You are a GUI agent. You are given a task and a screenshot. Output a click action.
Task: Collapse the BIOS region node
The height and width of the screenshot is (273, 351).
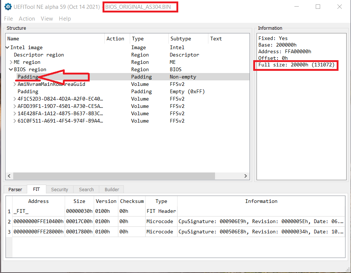tap(11, 69)
